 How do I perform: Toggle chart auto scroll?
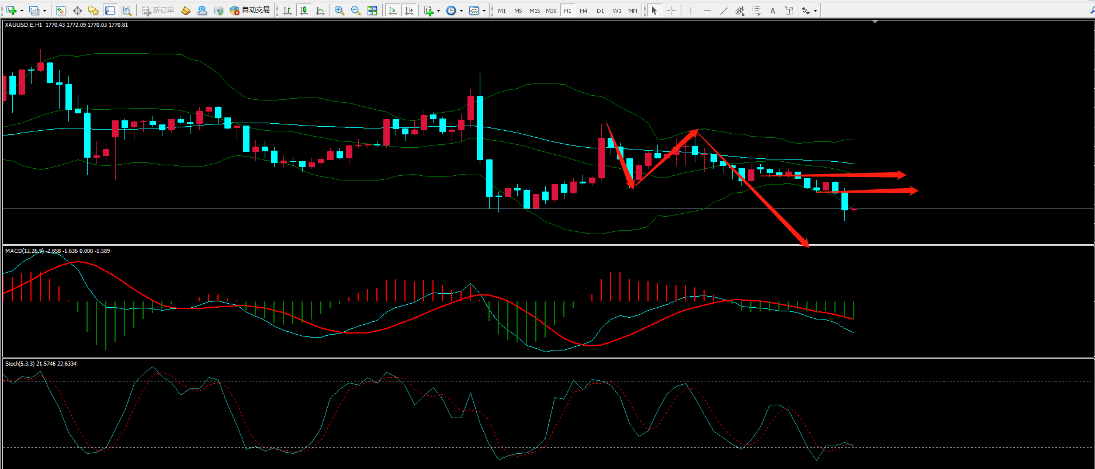click(x=393, y=11)
